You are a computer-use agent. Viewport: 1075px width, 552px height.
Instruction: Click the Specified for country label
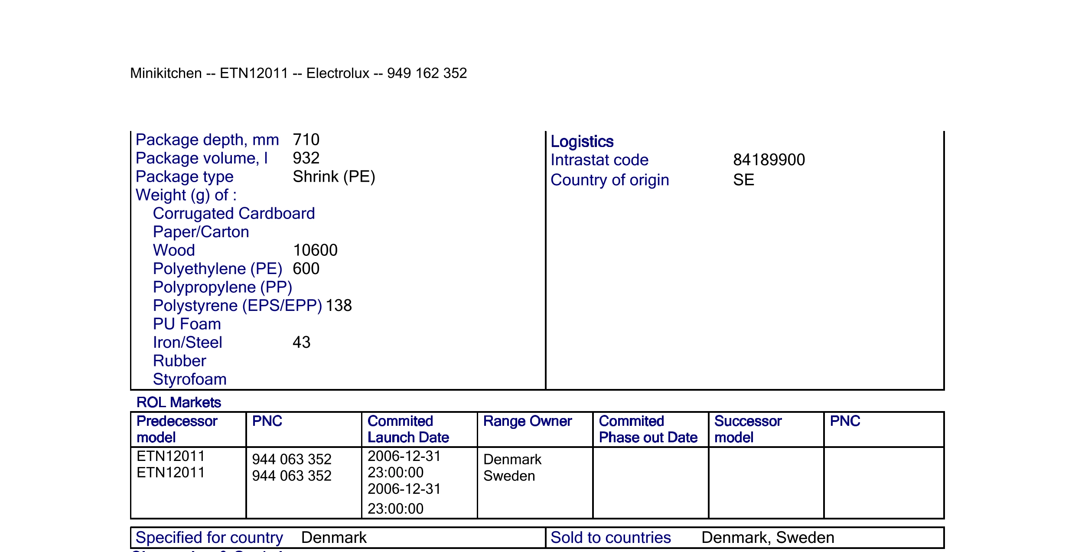(209, 538)
